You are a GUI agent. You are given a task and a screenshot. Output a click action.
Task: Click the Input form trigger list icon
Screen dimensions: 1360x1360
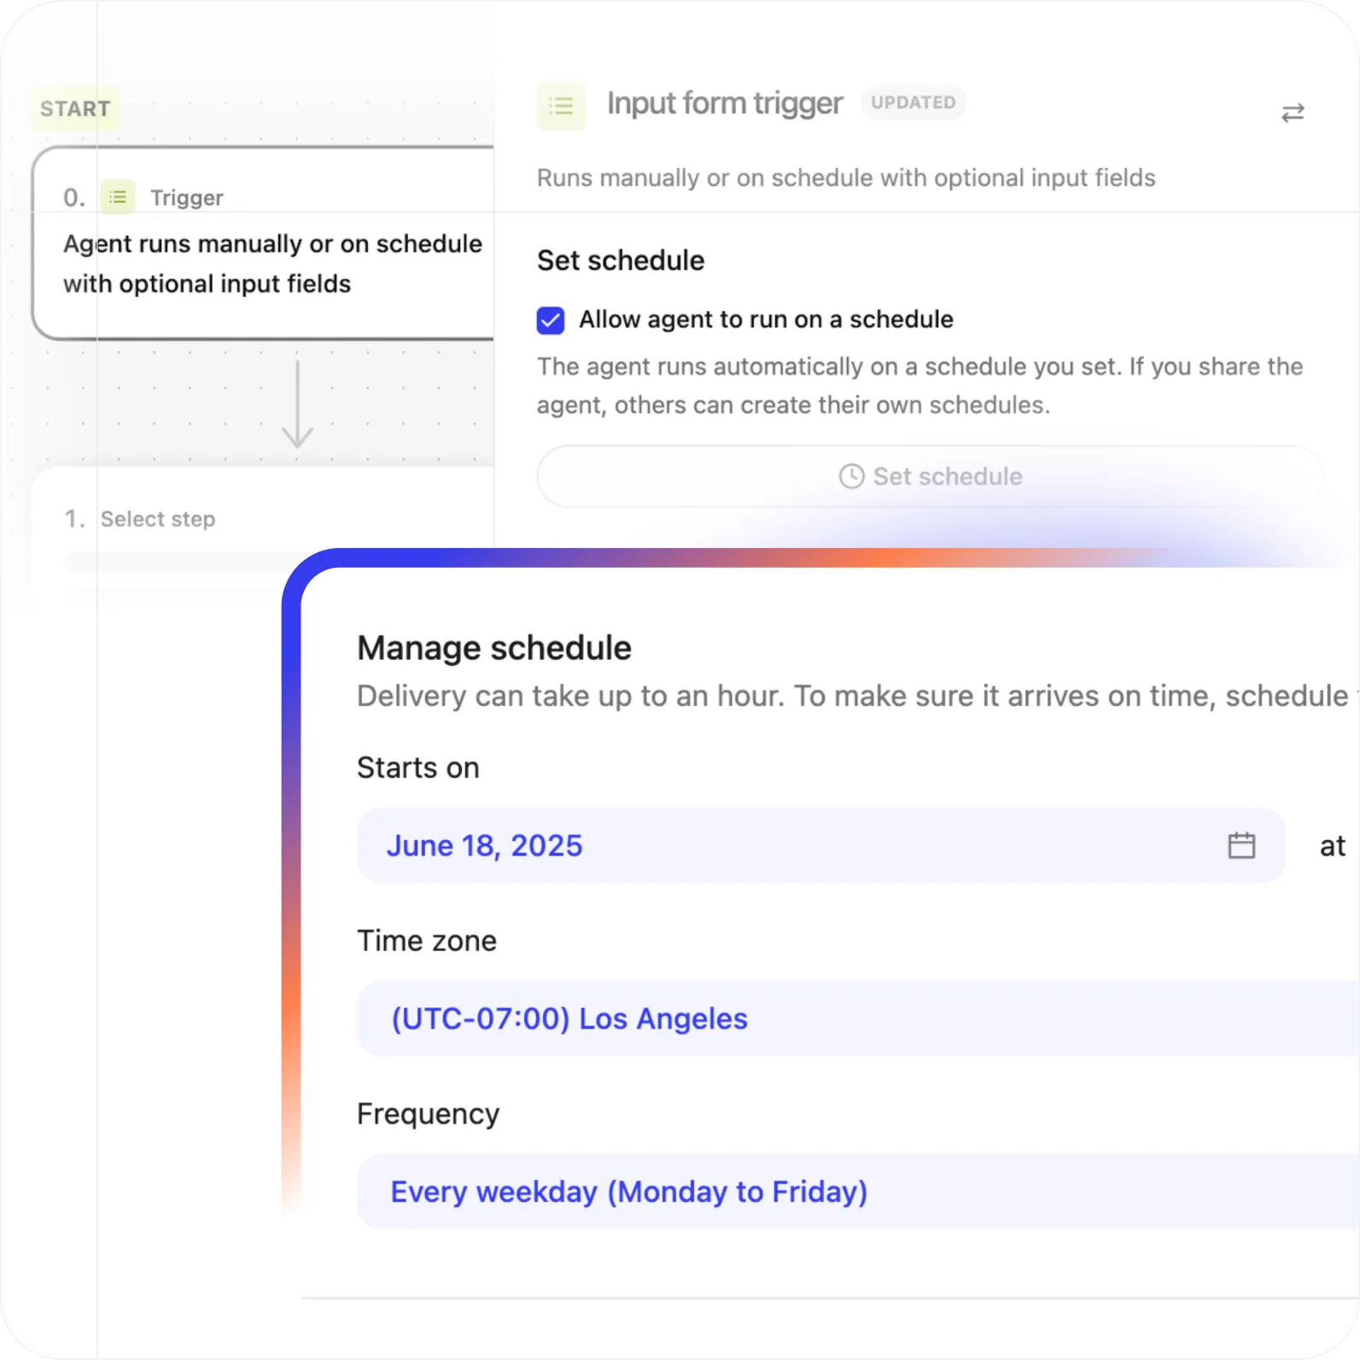tap(560, 106)
